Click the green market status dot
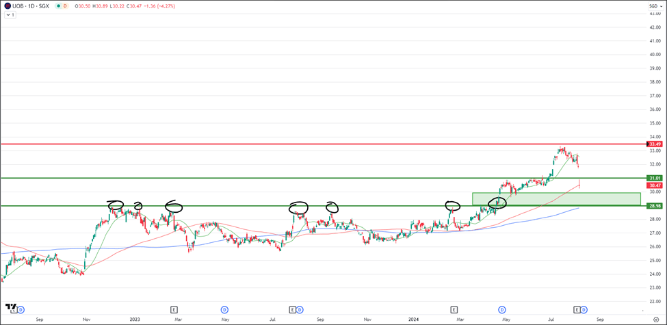Screen dimensions: 667x325 (58, 6)
